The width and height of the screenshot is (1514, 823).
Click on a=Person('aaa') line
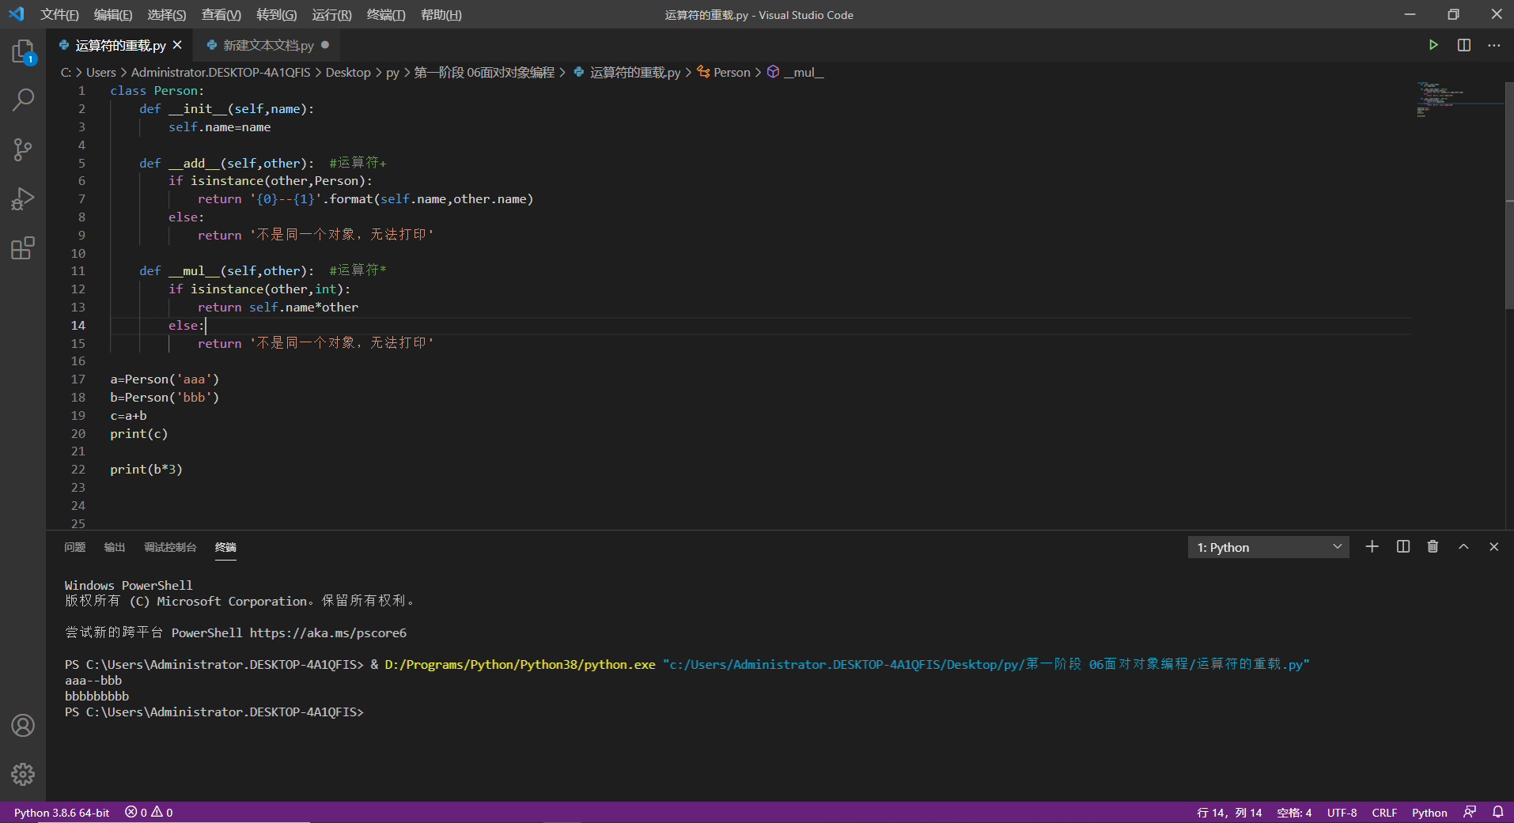[165, 379]
